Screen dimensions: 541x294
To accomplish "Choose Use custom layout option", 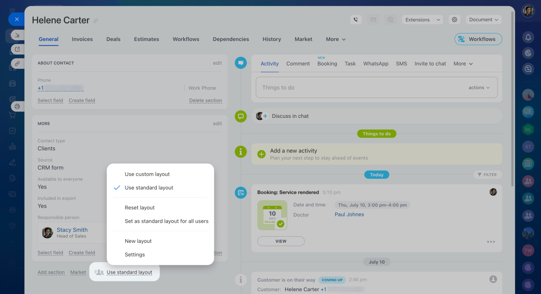I will (x=147, y=174).
